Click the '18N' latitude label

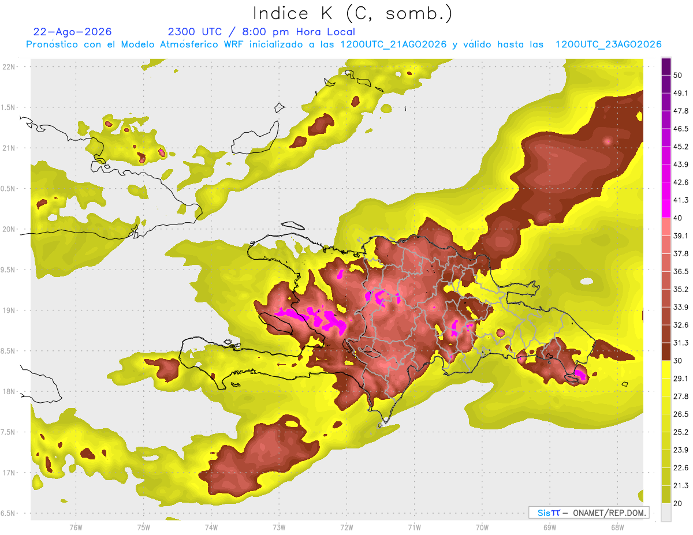(9, 391)
